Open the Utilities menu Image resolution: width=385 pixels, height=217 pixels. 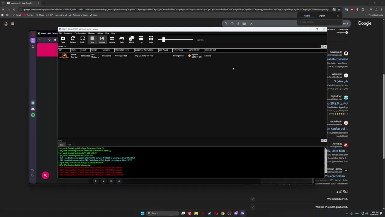100,33
